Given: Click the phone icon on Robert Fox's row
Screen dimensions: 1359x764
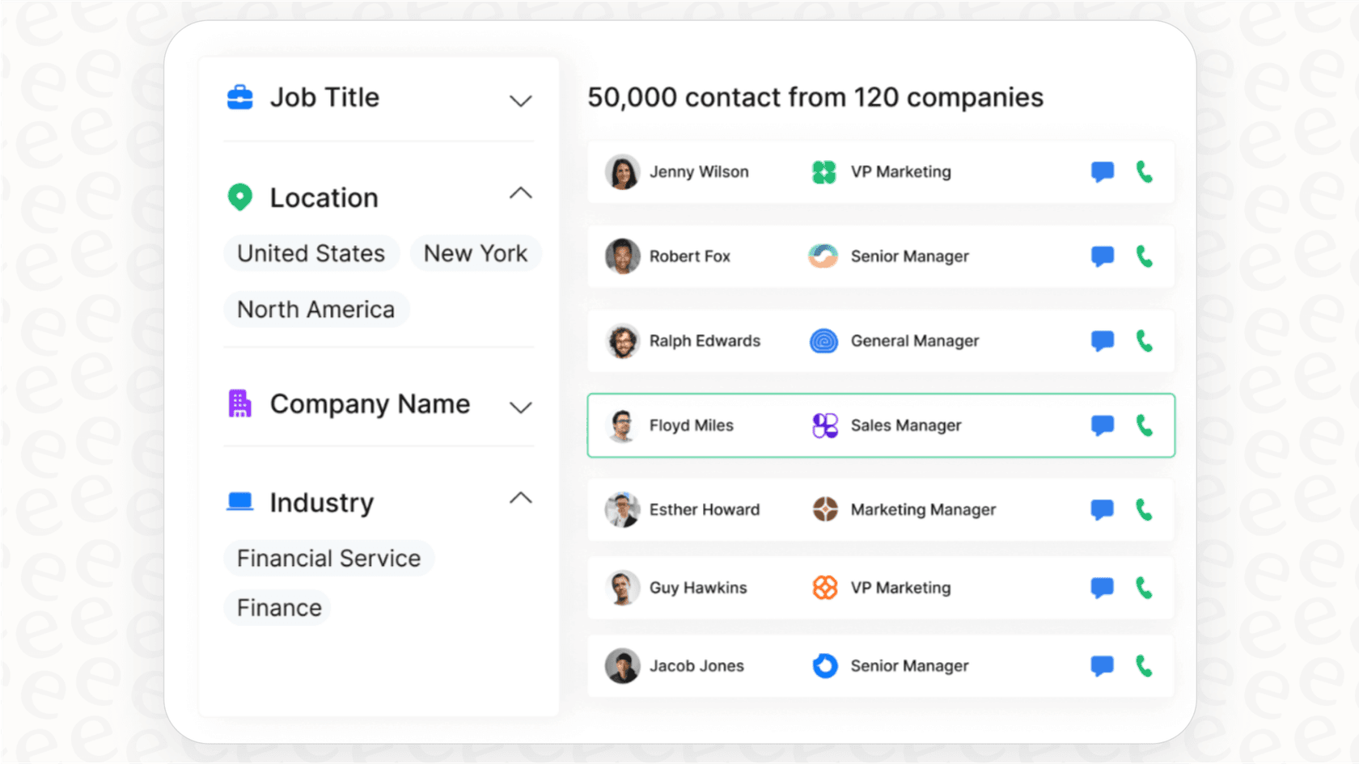Looking at the screenshot, I should pos(1144,255).
